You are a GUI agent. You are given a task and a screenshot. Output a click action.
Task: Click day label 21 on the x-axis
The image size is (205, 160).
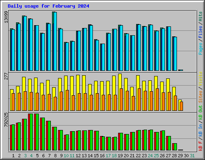pyautogui.click(x=132, y=156)
